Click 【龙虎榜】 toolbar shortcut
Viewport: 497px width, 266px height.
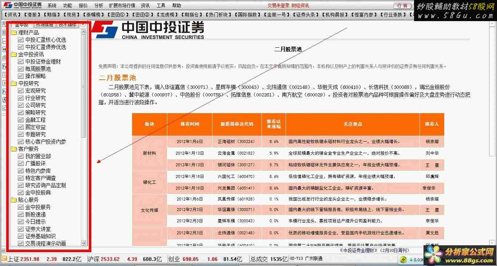pos(167,15)
